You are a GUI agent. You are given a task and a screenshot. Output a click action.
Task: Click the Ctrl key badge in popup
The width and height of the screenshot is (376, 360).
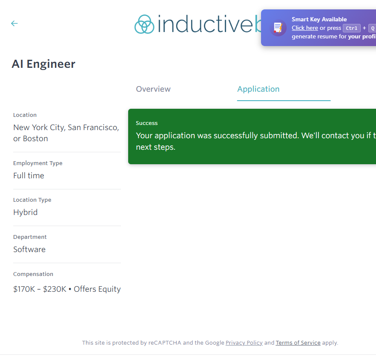352,28
